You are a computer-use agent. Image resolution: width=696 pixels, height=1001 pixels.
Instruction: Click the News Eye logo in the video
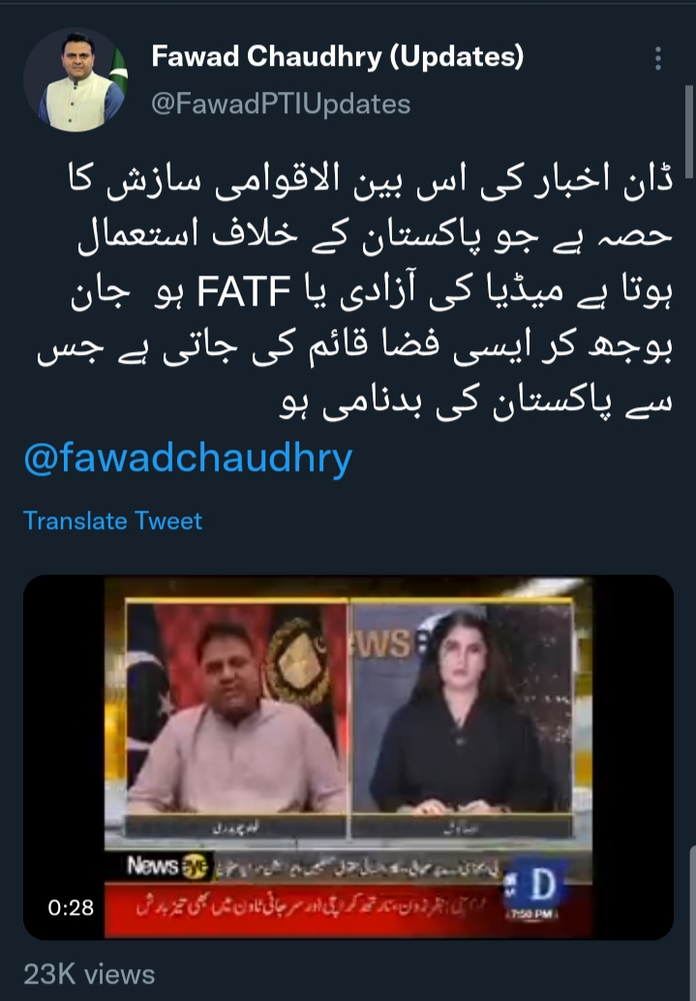tap(168, 867)
